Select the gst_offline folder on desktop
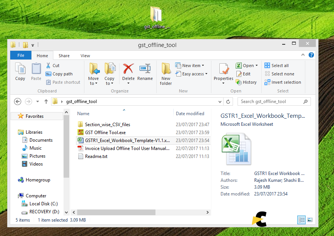 157,17
